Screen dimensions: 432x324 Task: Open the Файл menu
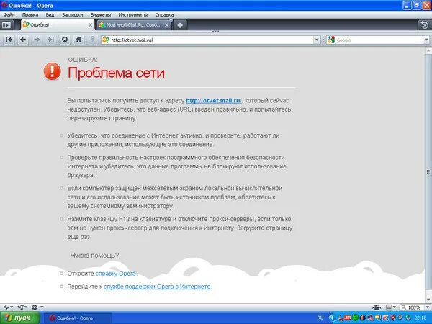point(9,15)
